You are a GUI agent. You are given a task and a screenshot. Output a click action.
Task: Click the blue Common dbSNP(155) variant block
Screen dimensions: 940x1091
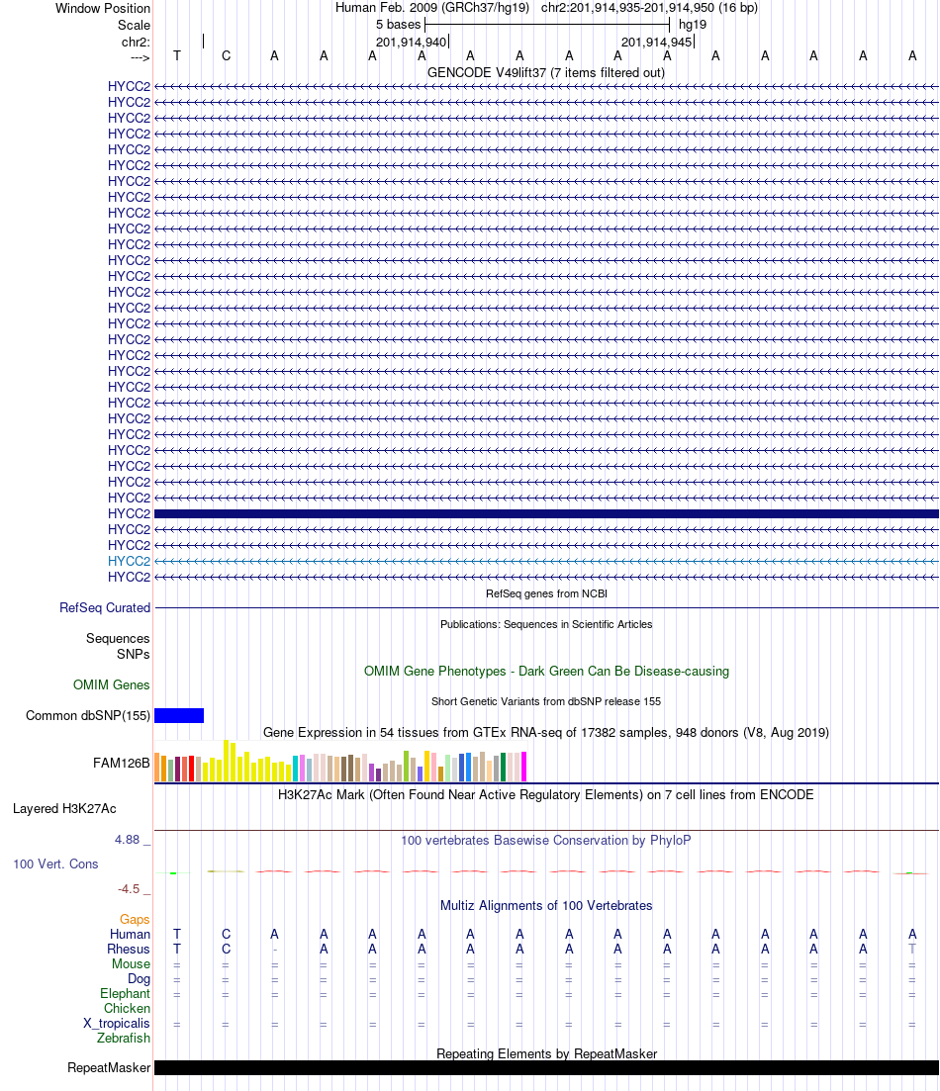tap(179, 715)
